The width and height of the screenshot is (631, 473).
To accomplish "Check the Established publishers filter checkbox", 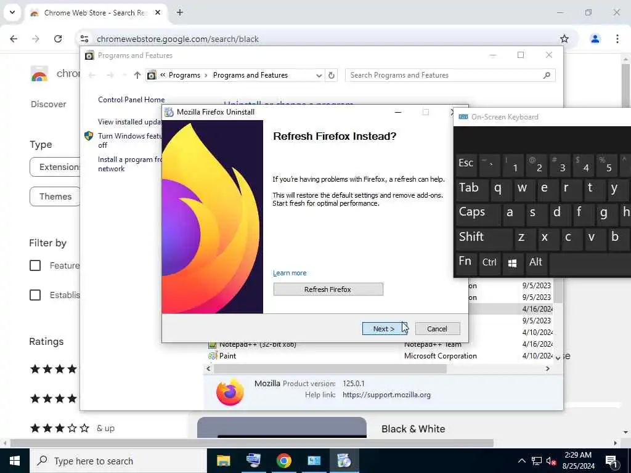I will point(35,295).
